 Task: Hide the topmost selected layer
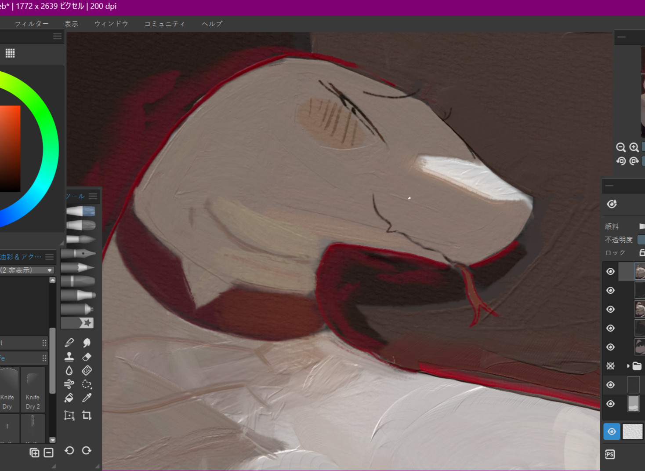(x=610, y=271)
